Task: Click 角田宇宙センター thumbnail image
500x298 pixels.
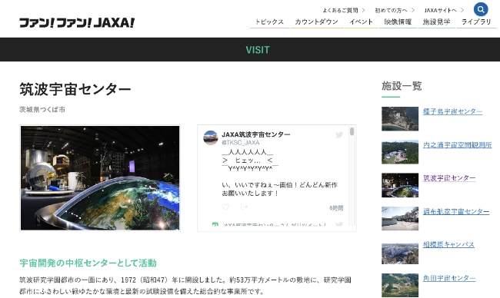Action: point(400,285)
